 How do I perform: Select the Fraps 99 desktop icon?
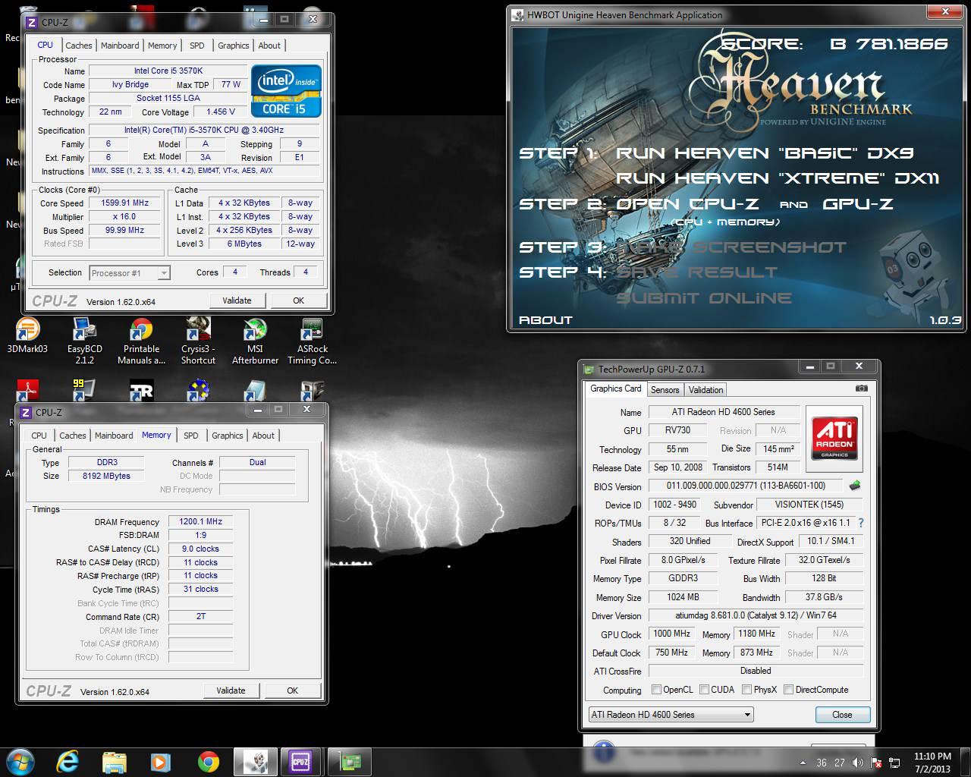84,390
